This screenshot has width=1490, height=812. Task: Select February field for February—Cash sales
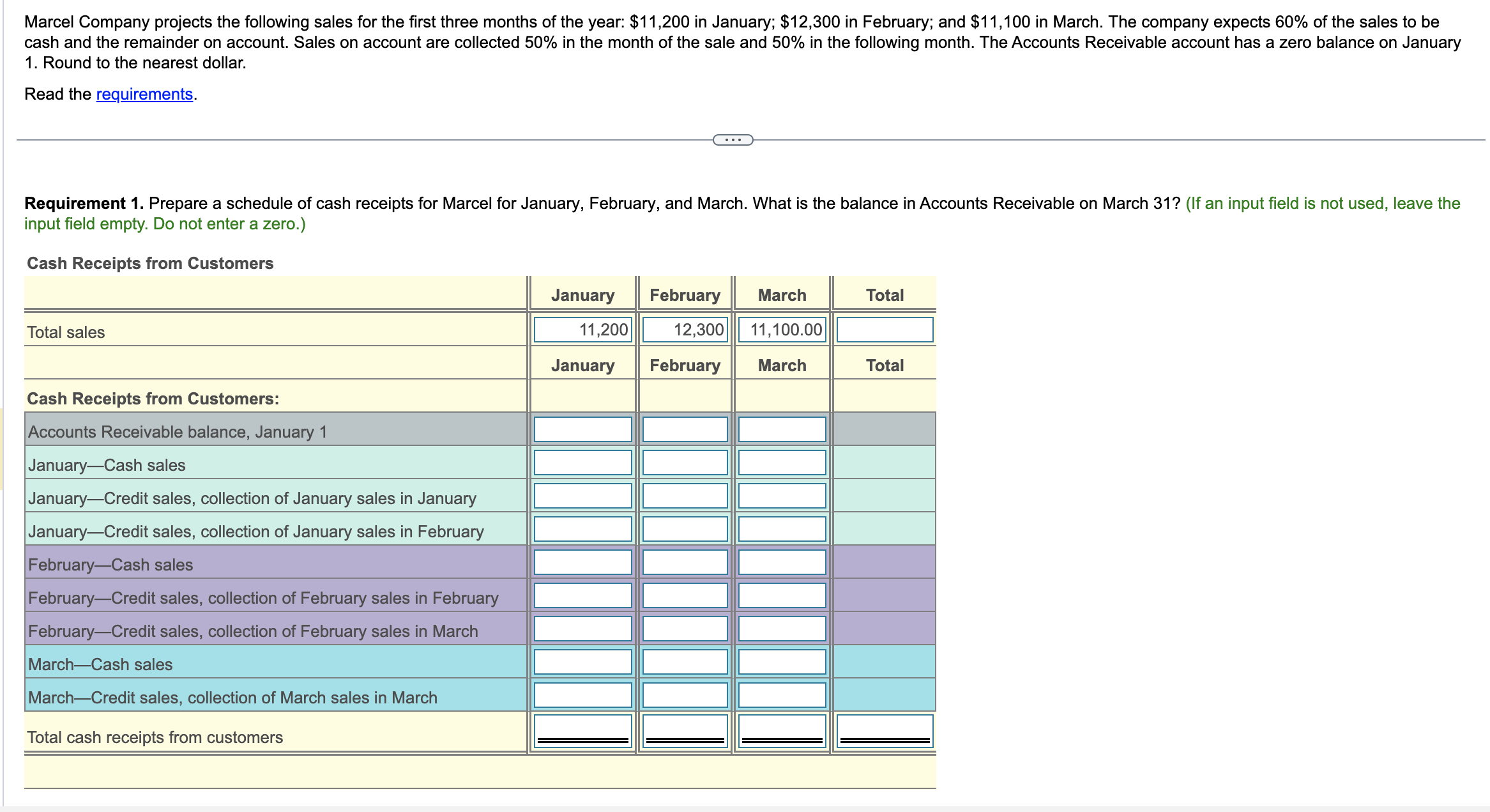(x=685, y=562)
